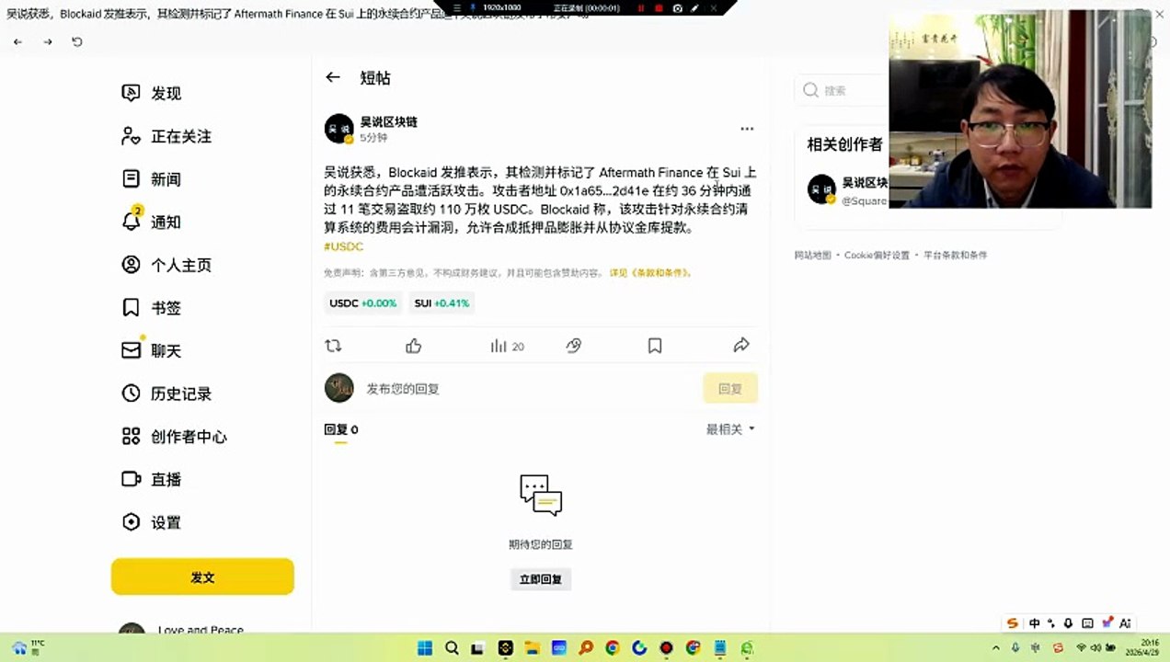Click the 回复 submit button
This screenshot has height=662, width=1170.
(730, 389)
